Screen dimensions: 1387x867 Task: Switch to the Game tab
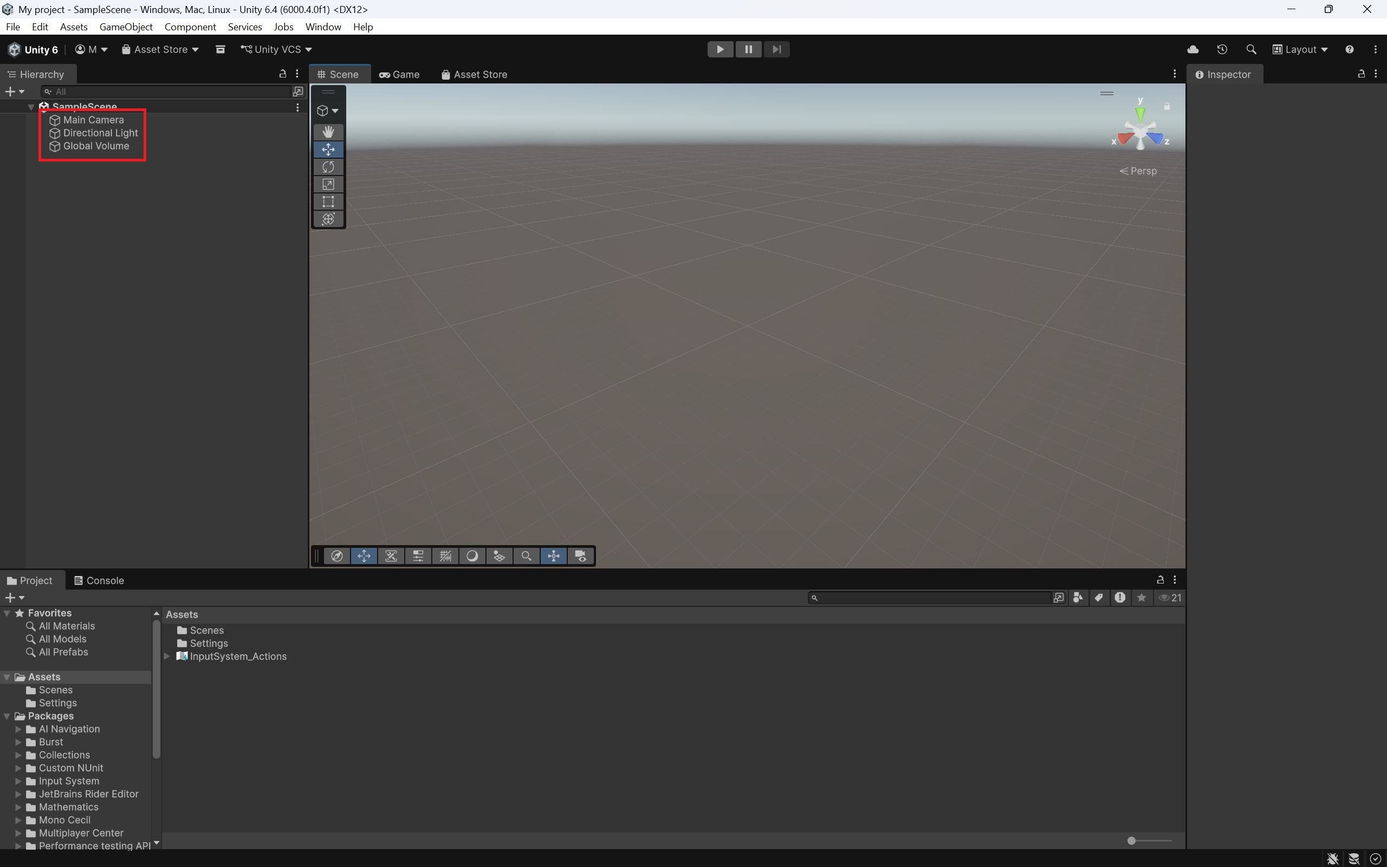click(x=399, y=75)
